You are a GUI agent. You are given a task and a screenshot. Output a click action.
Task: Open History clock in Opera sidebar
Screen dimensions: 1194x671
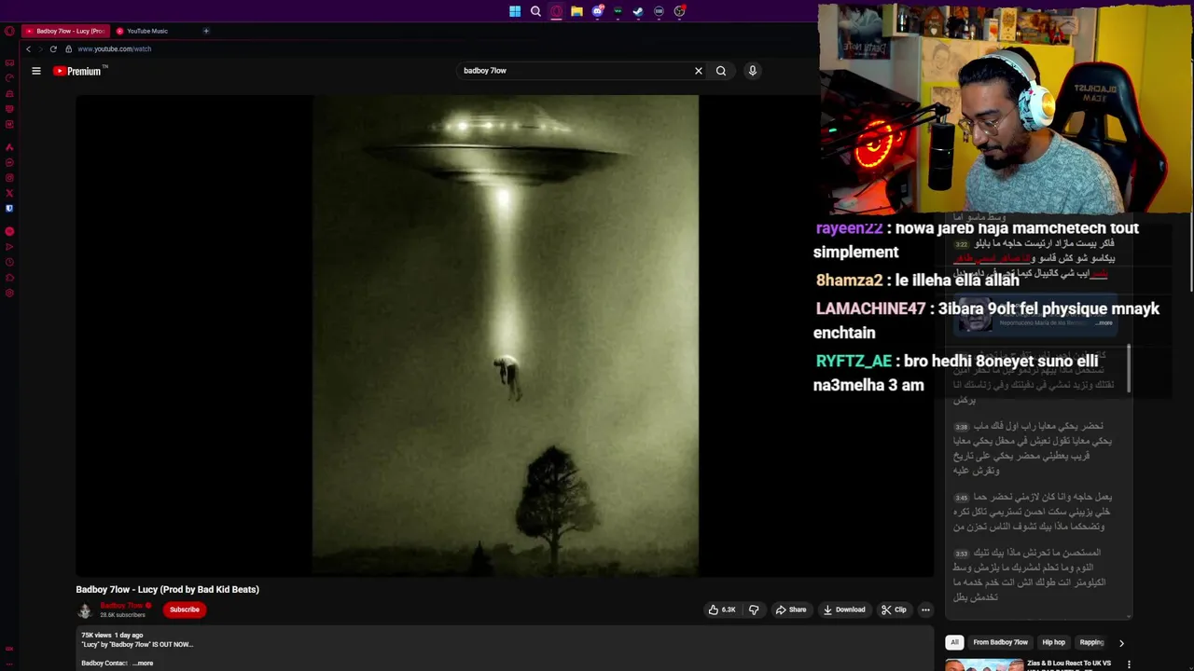tap(9, 262)
